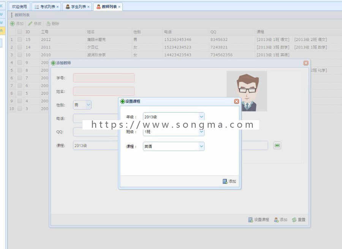Image resolution: width=342 pixels, height=249 pixels.
Task: Check the row with ID 9
Action: click(20, 63)
